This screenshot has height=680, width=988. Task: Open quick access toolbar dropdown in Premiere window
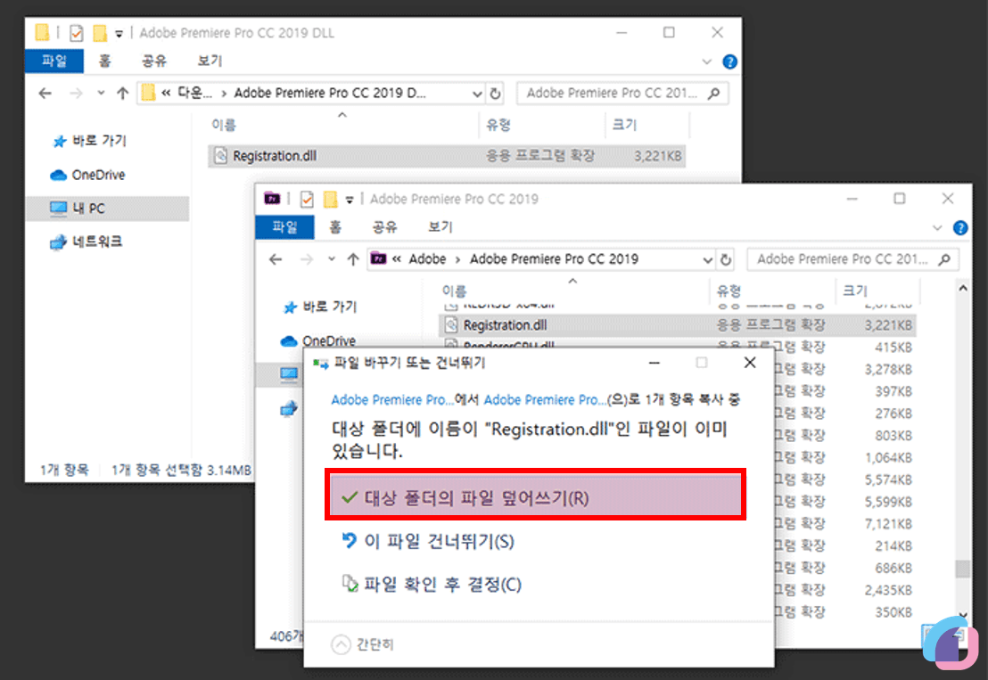click(x=349, y=201)
